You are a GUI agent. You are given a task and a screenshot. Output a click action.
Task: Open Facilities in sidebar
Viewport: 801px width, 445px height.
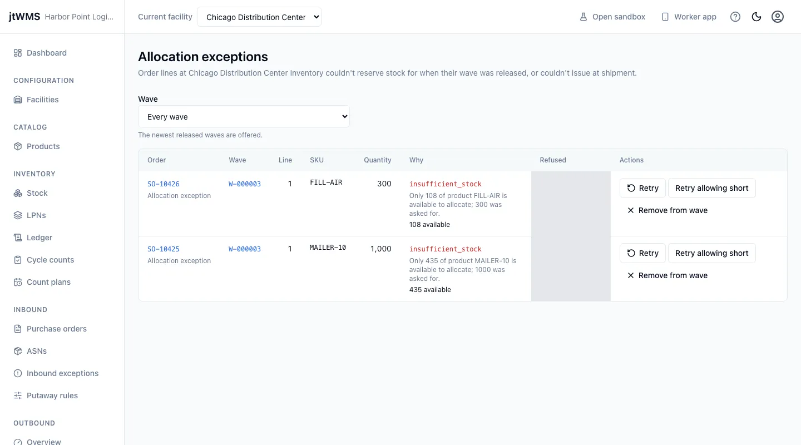click(62, 100)
